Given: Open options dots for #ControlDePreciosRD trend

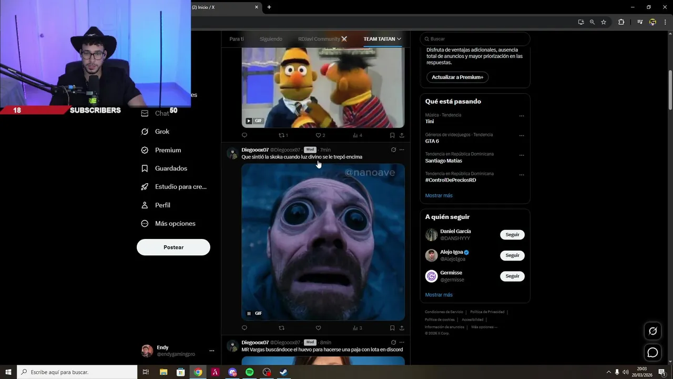Looking at the screenshot, I should (x=522, y=175).
